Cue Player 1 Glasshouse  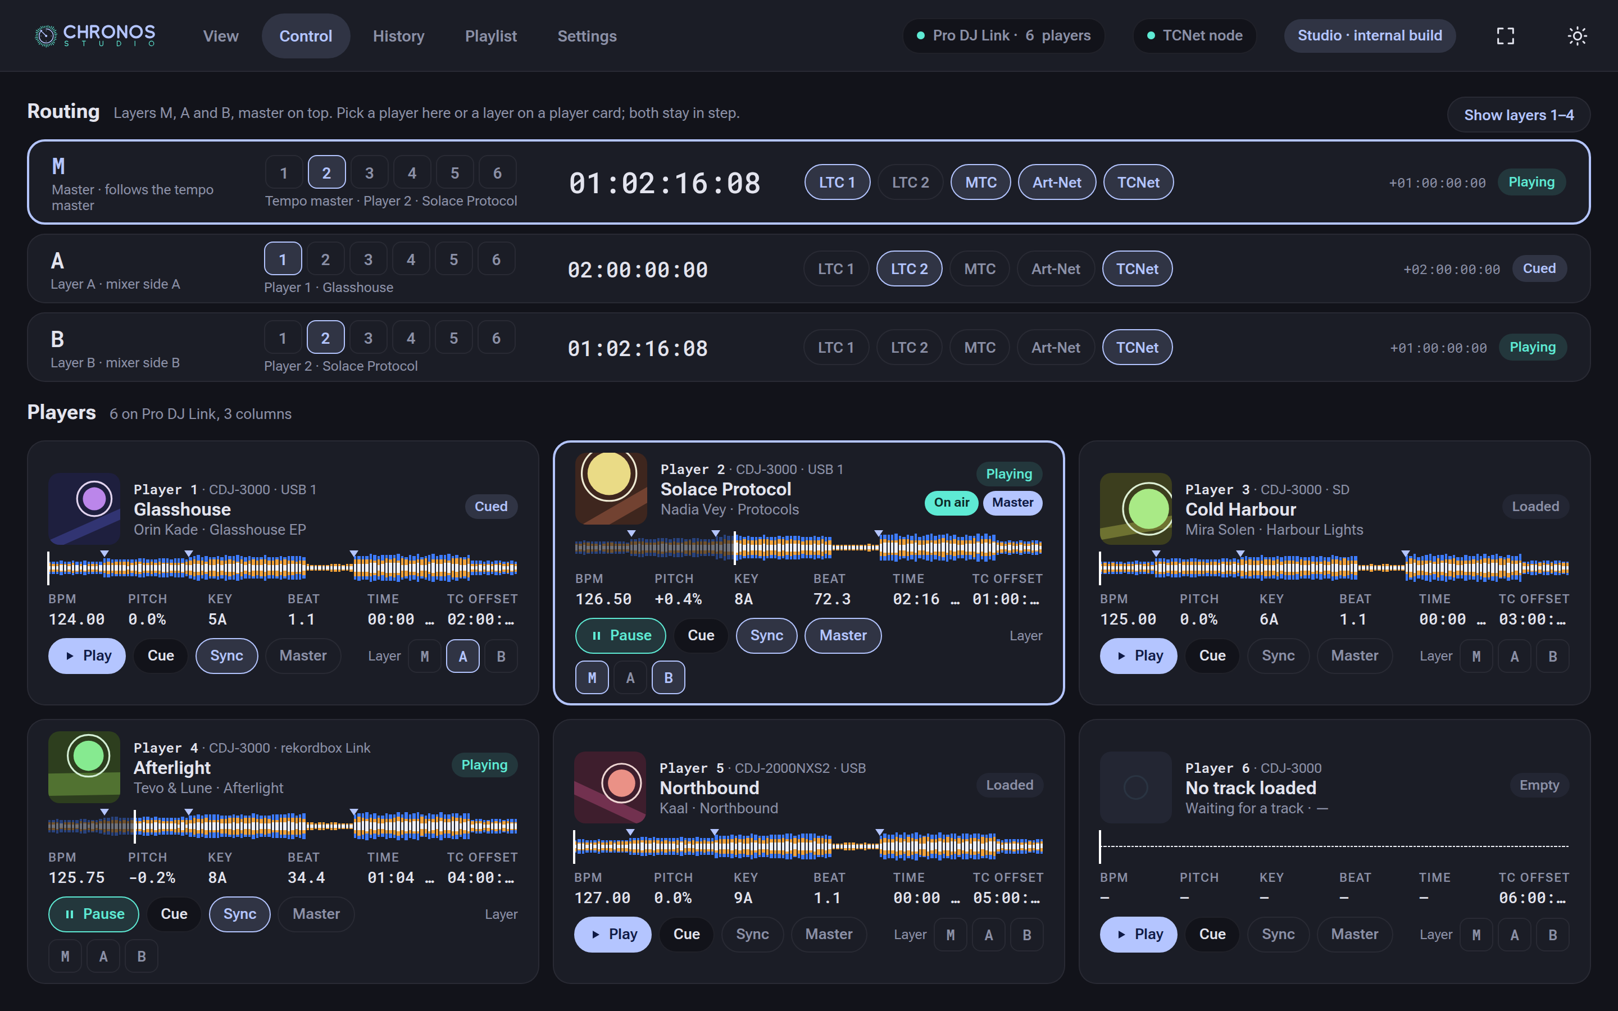[x=161, y=656]
